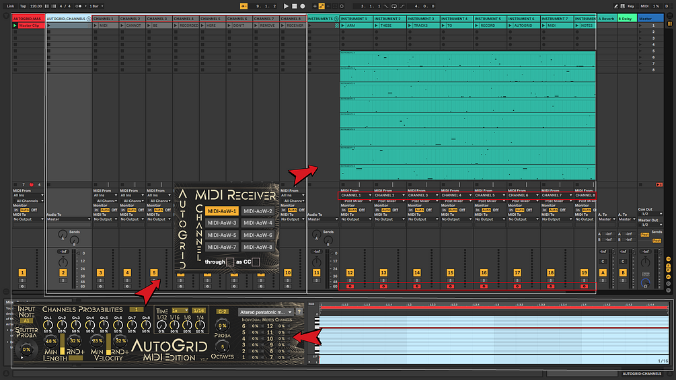Click the C-2 root note field
The height and width of the screenshot is (380, 676).
[223, 311]
